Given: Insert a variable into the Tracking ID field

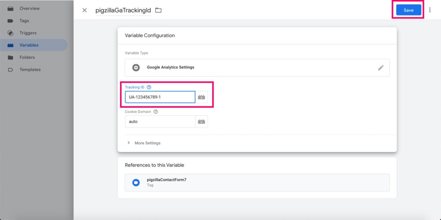Looking at the screenshot, I should [x=202, y=97].
